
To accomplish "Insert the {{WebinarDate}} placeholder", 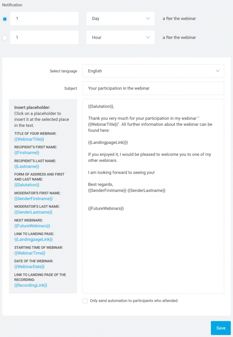I will [x=29, y=267].
